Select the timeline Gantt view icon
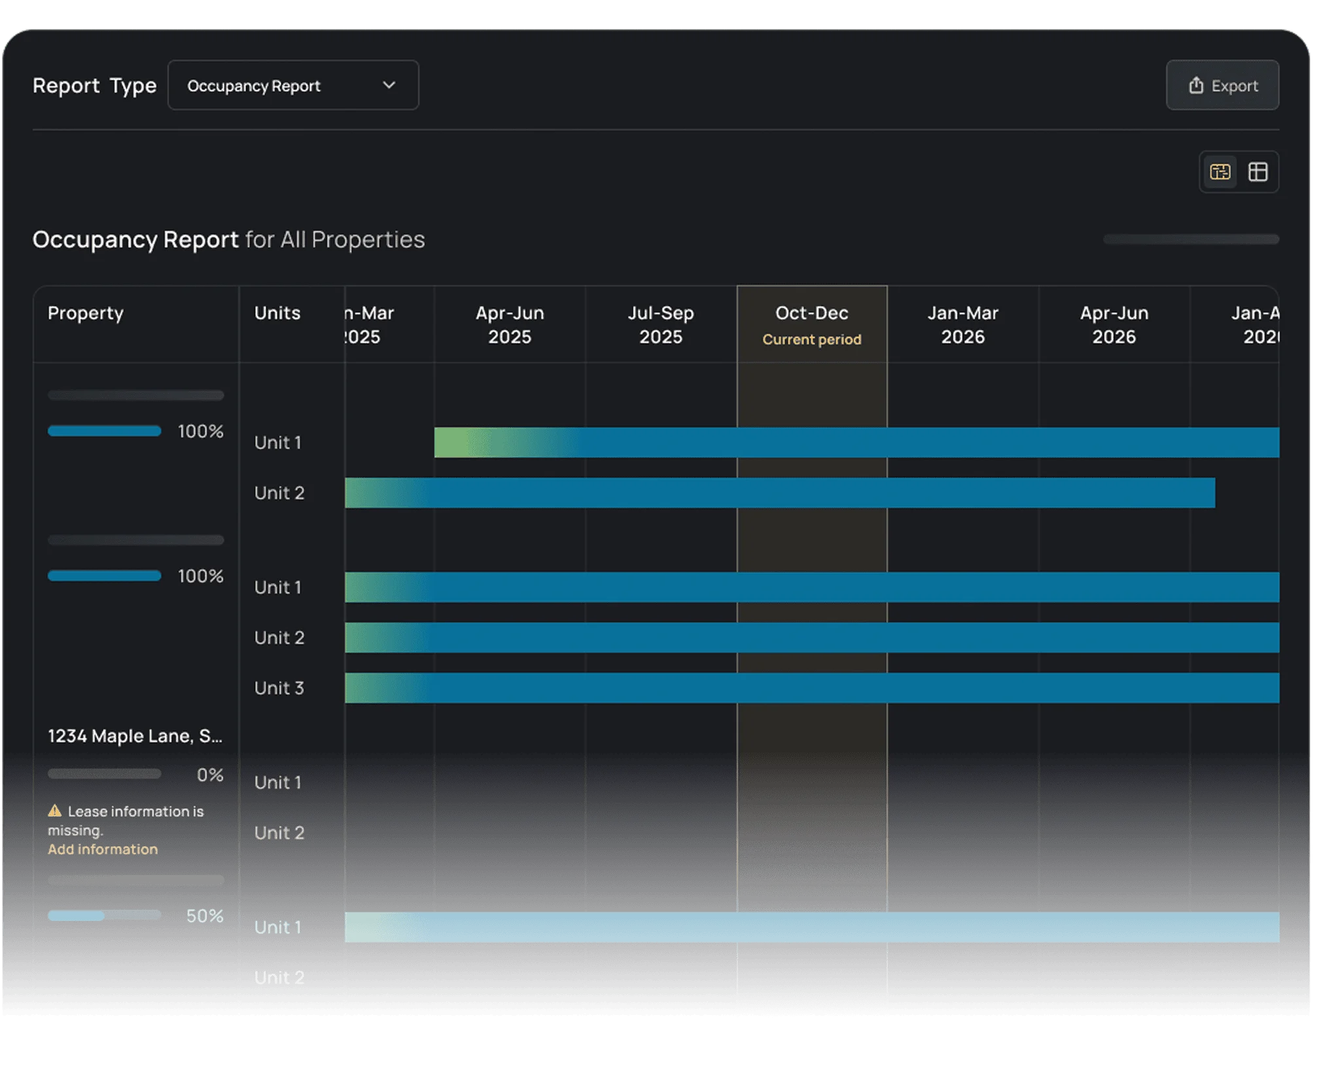Image resolution: width=1340 pixels, height=1070 pixels. tap(1218, 172)
